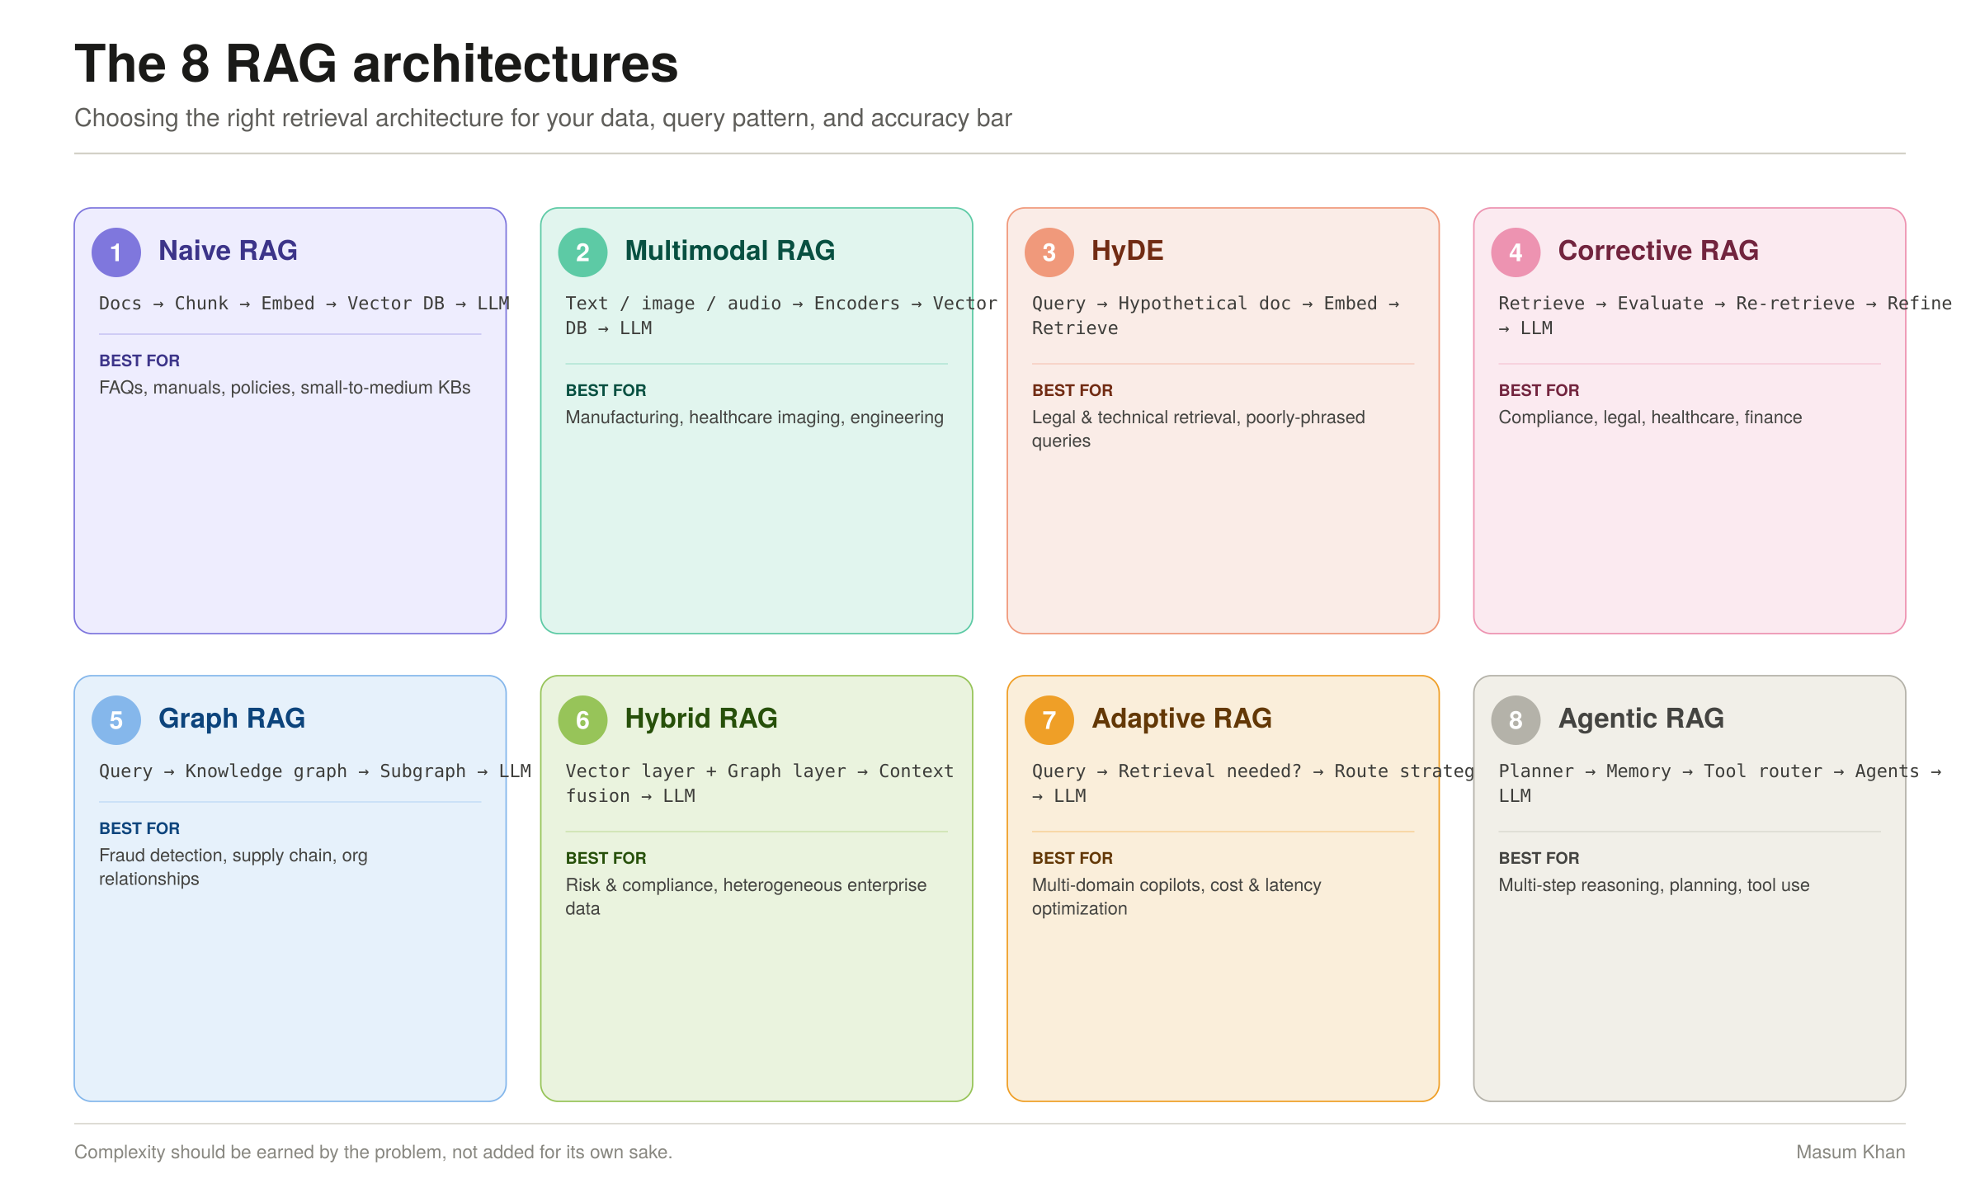Click the lime number 6 badge

[582, 720]
